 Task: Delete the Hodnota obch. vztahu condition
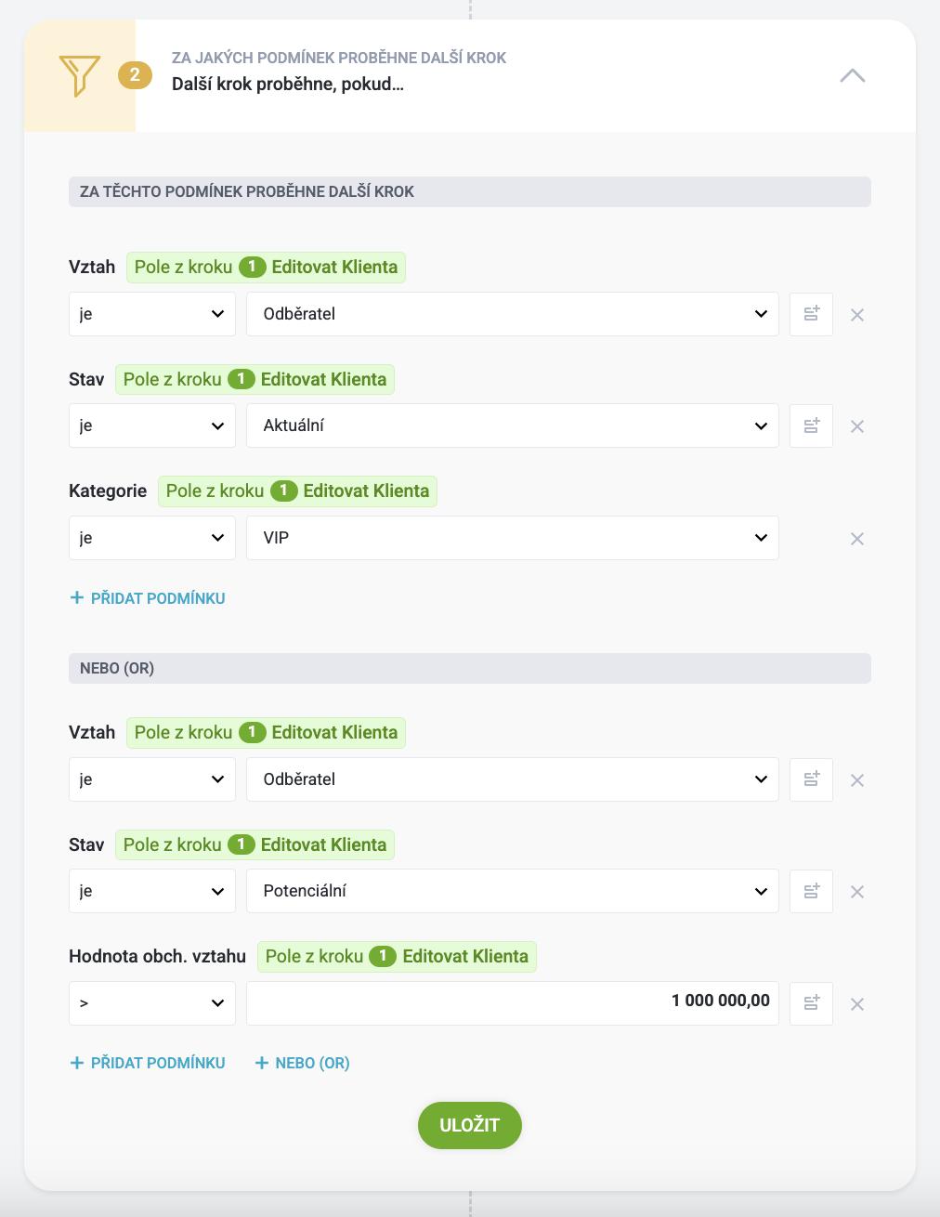point(857,1004)
